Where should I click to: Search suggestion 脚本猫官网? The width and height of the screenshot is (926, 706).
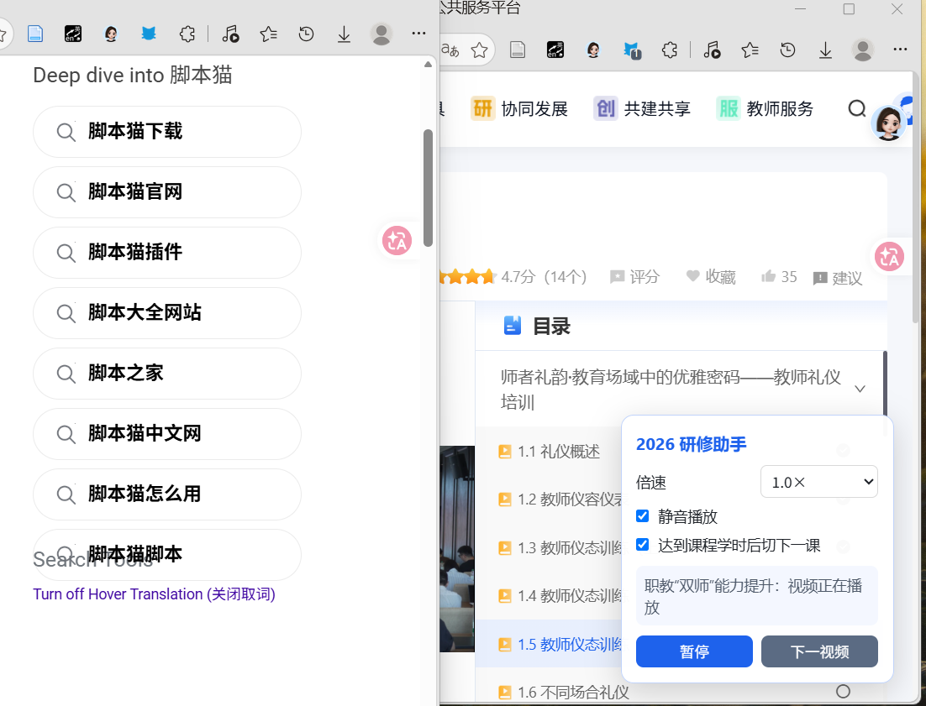point(167,192)
